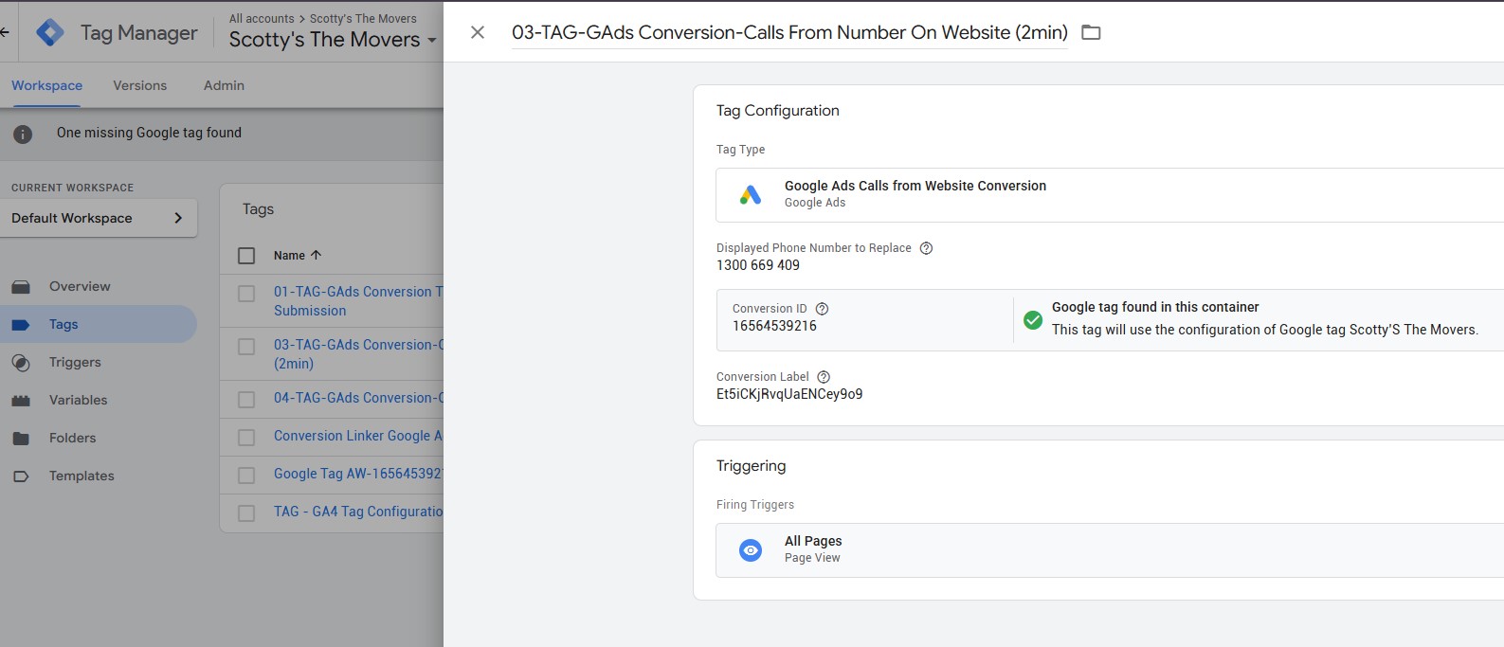
Task: Close the tag editor panel
Action: tap(478, 32)
